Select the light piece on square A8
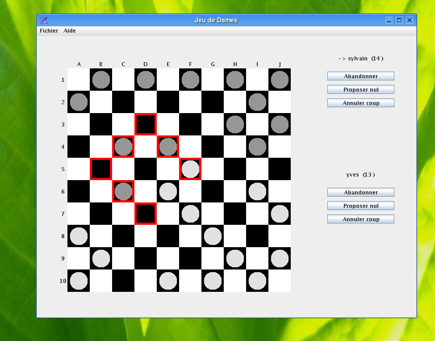The image size is (435, 341). click(x=79, y=236)
